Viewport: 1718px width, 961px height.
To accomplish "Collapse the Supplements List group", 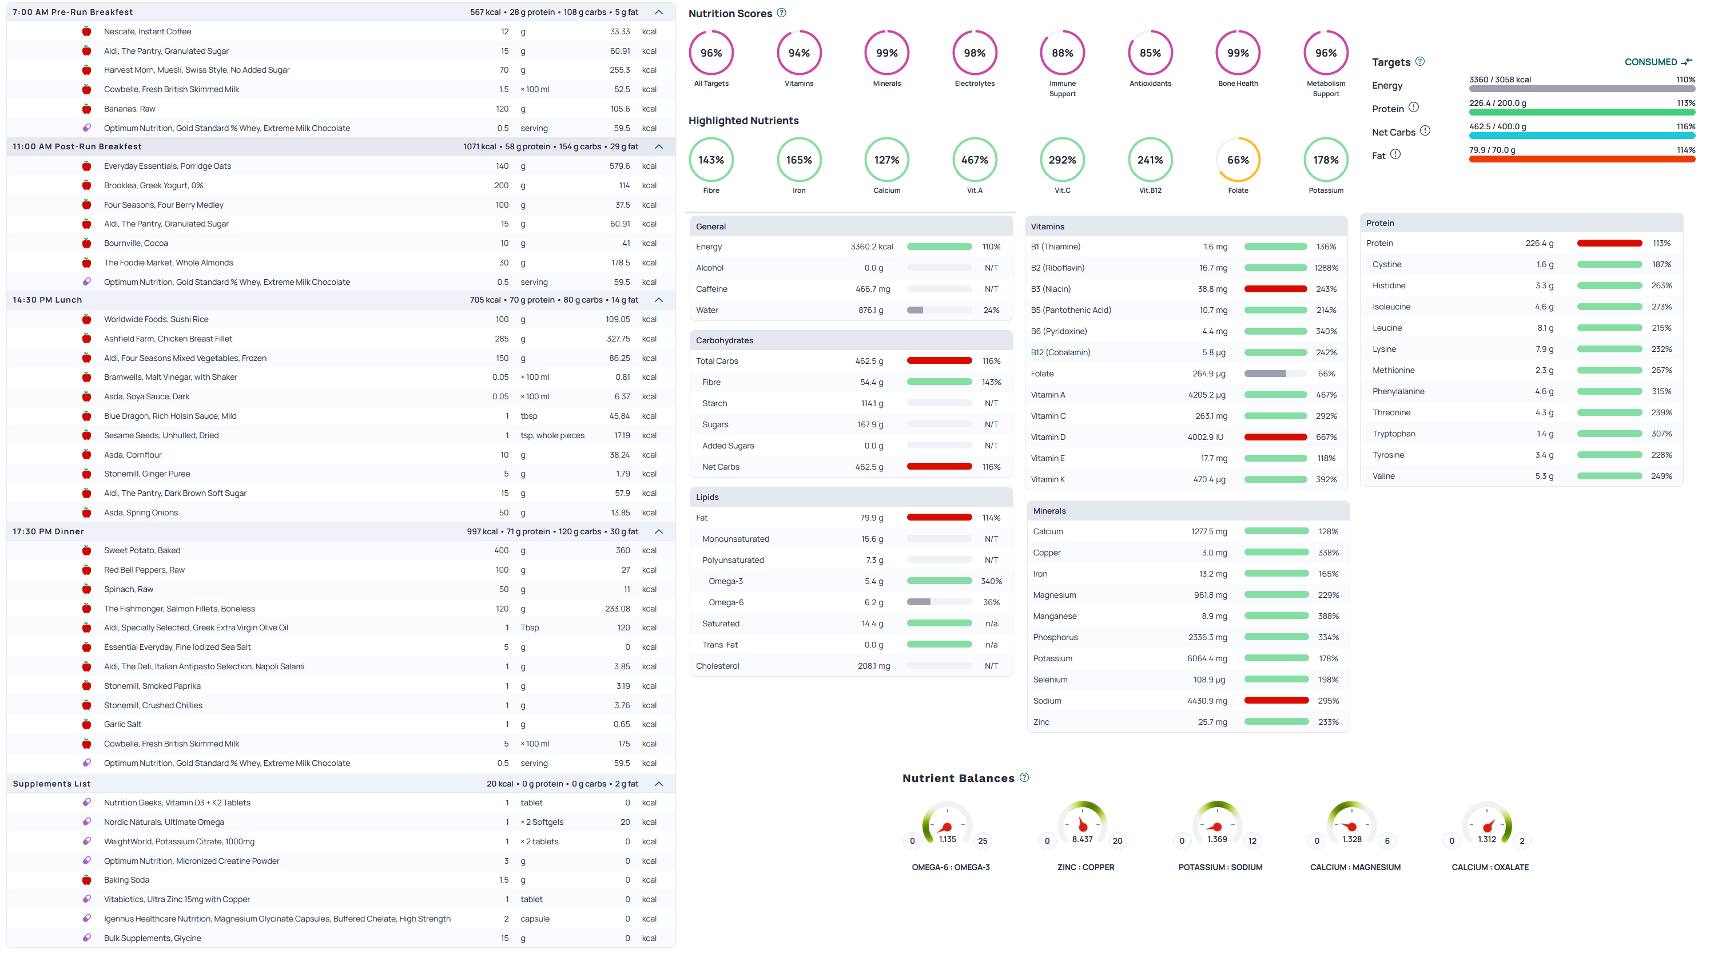I will [x=659, y=784].
